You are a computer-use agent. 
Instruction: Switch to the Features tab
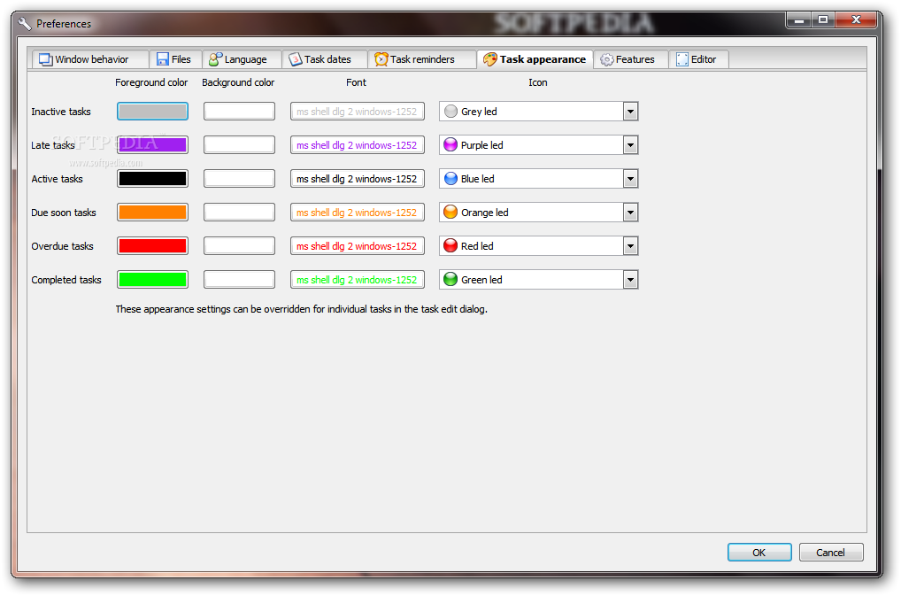(x=631, y=59)
